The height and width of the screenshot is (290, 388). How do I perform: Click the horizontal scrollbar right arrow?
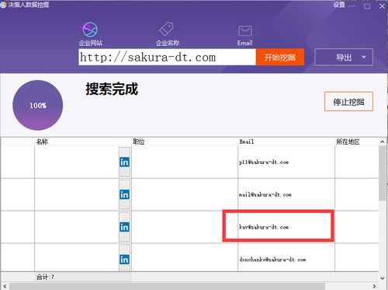click(x=374, y=286)
